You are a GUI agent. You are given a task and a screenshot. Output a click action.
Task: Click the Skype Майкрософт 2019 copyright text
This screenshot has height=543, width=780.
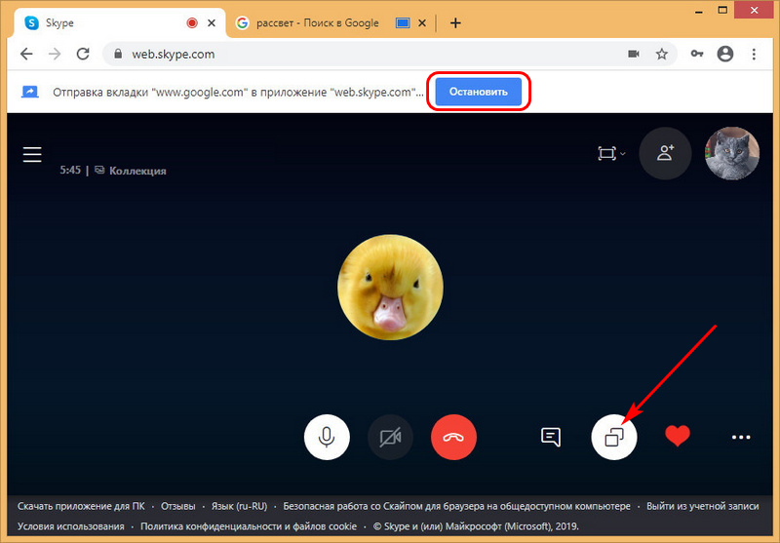tap(476, 526)
